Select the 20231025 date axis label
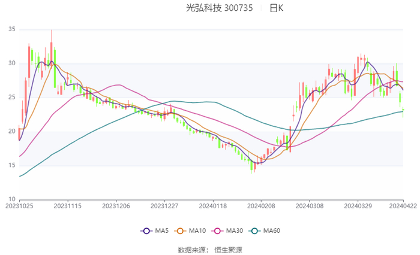 tap(19, 205)
